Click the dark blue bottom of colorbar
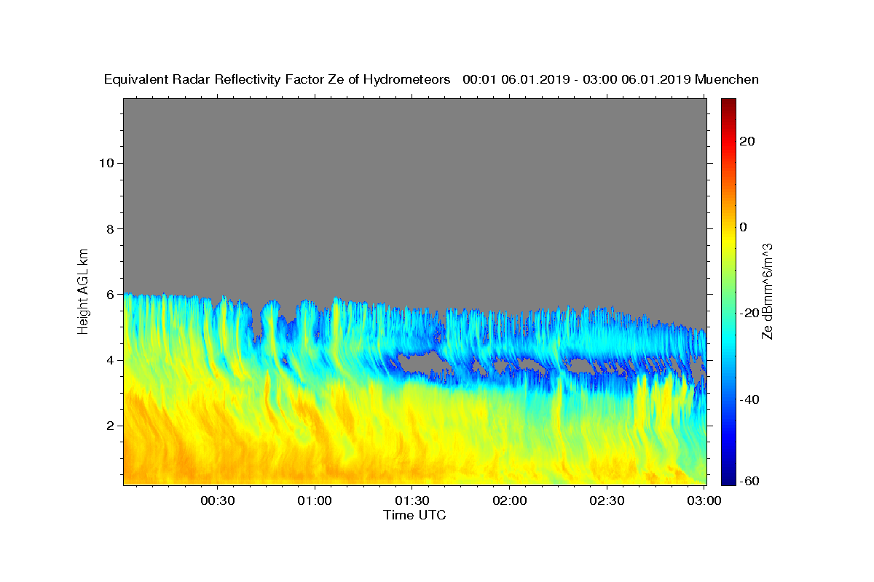This screenshot has height=582, width=874. point(728,479)
